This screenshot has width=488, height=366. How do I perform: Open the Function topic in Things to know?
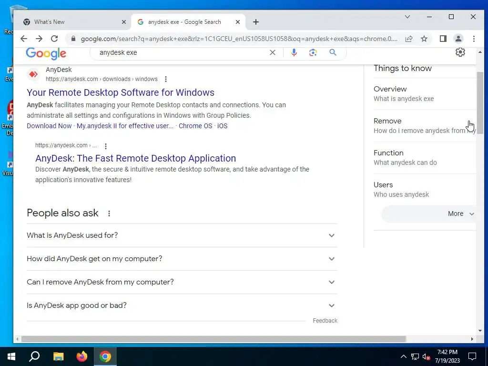pos(425,158)
